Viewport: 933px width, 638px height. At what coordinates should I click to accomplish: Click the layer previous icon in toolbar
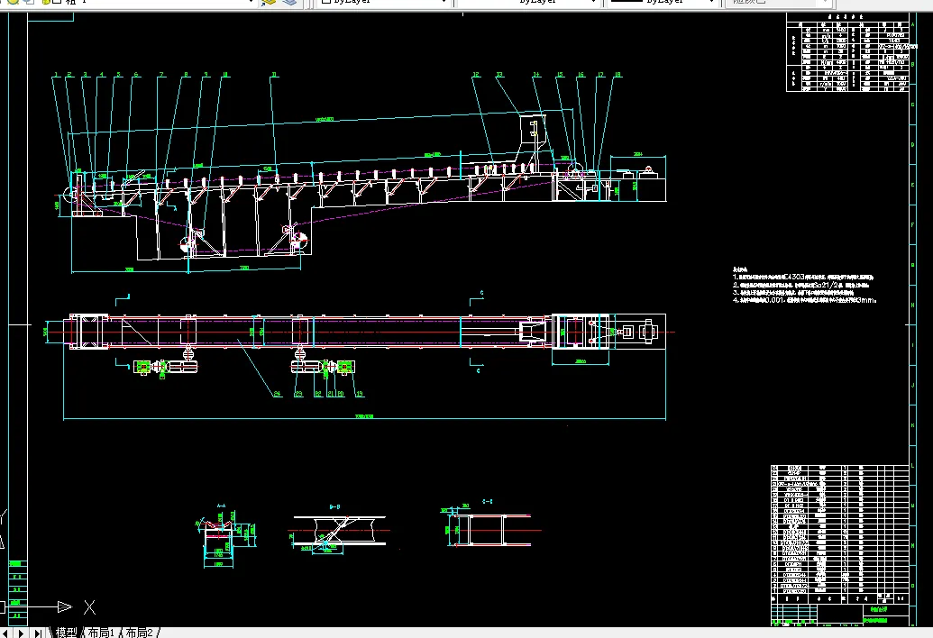[269, 3]
